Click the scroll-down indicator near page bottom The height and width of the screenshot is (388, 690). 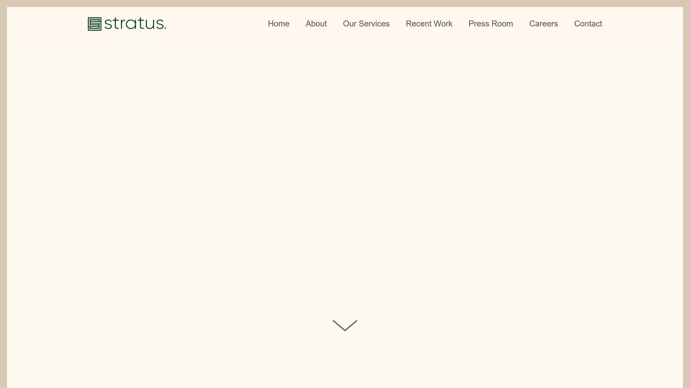pos(345,325)
